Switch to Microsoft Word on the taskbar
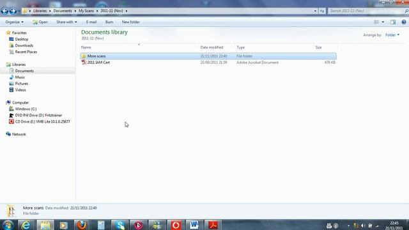 (x=194, y=225)
